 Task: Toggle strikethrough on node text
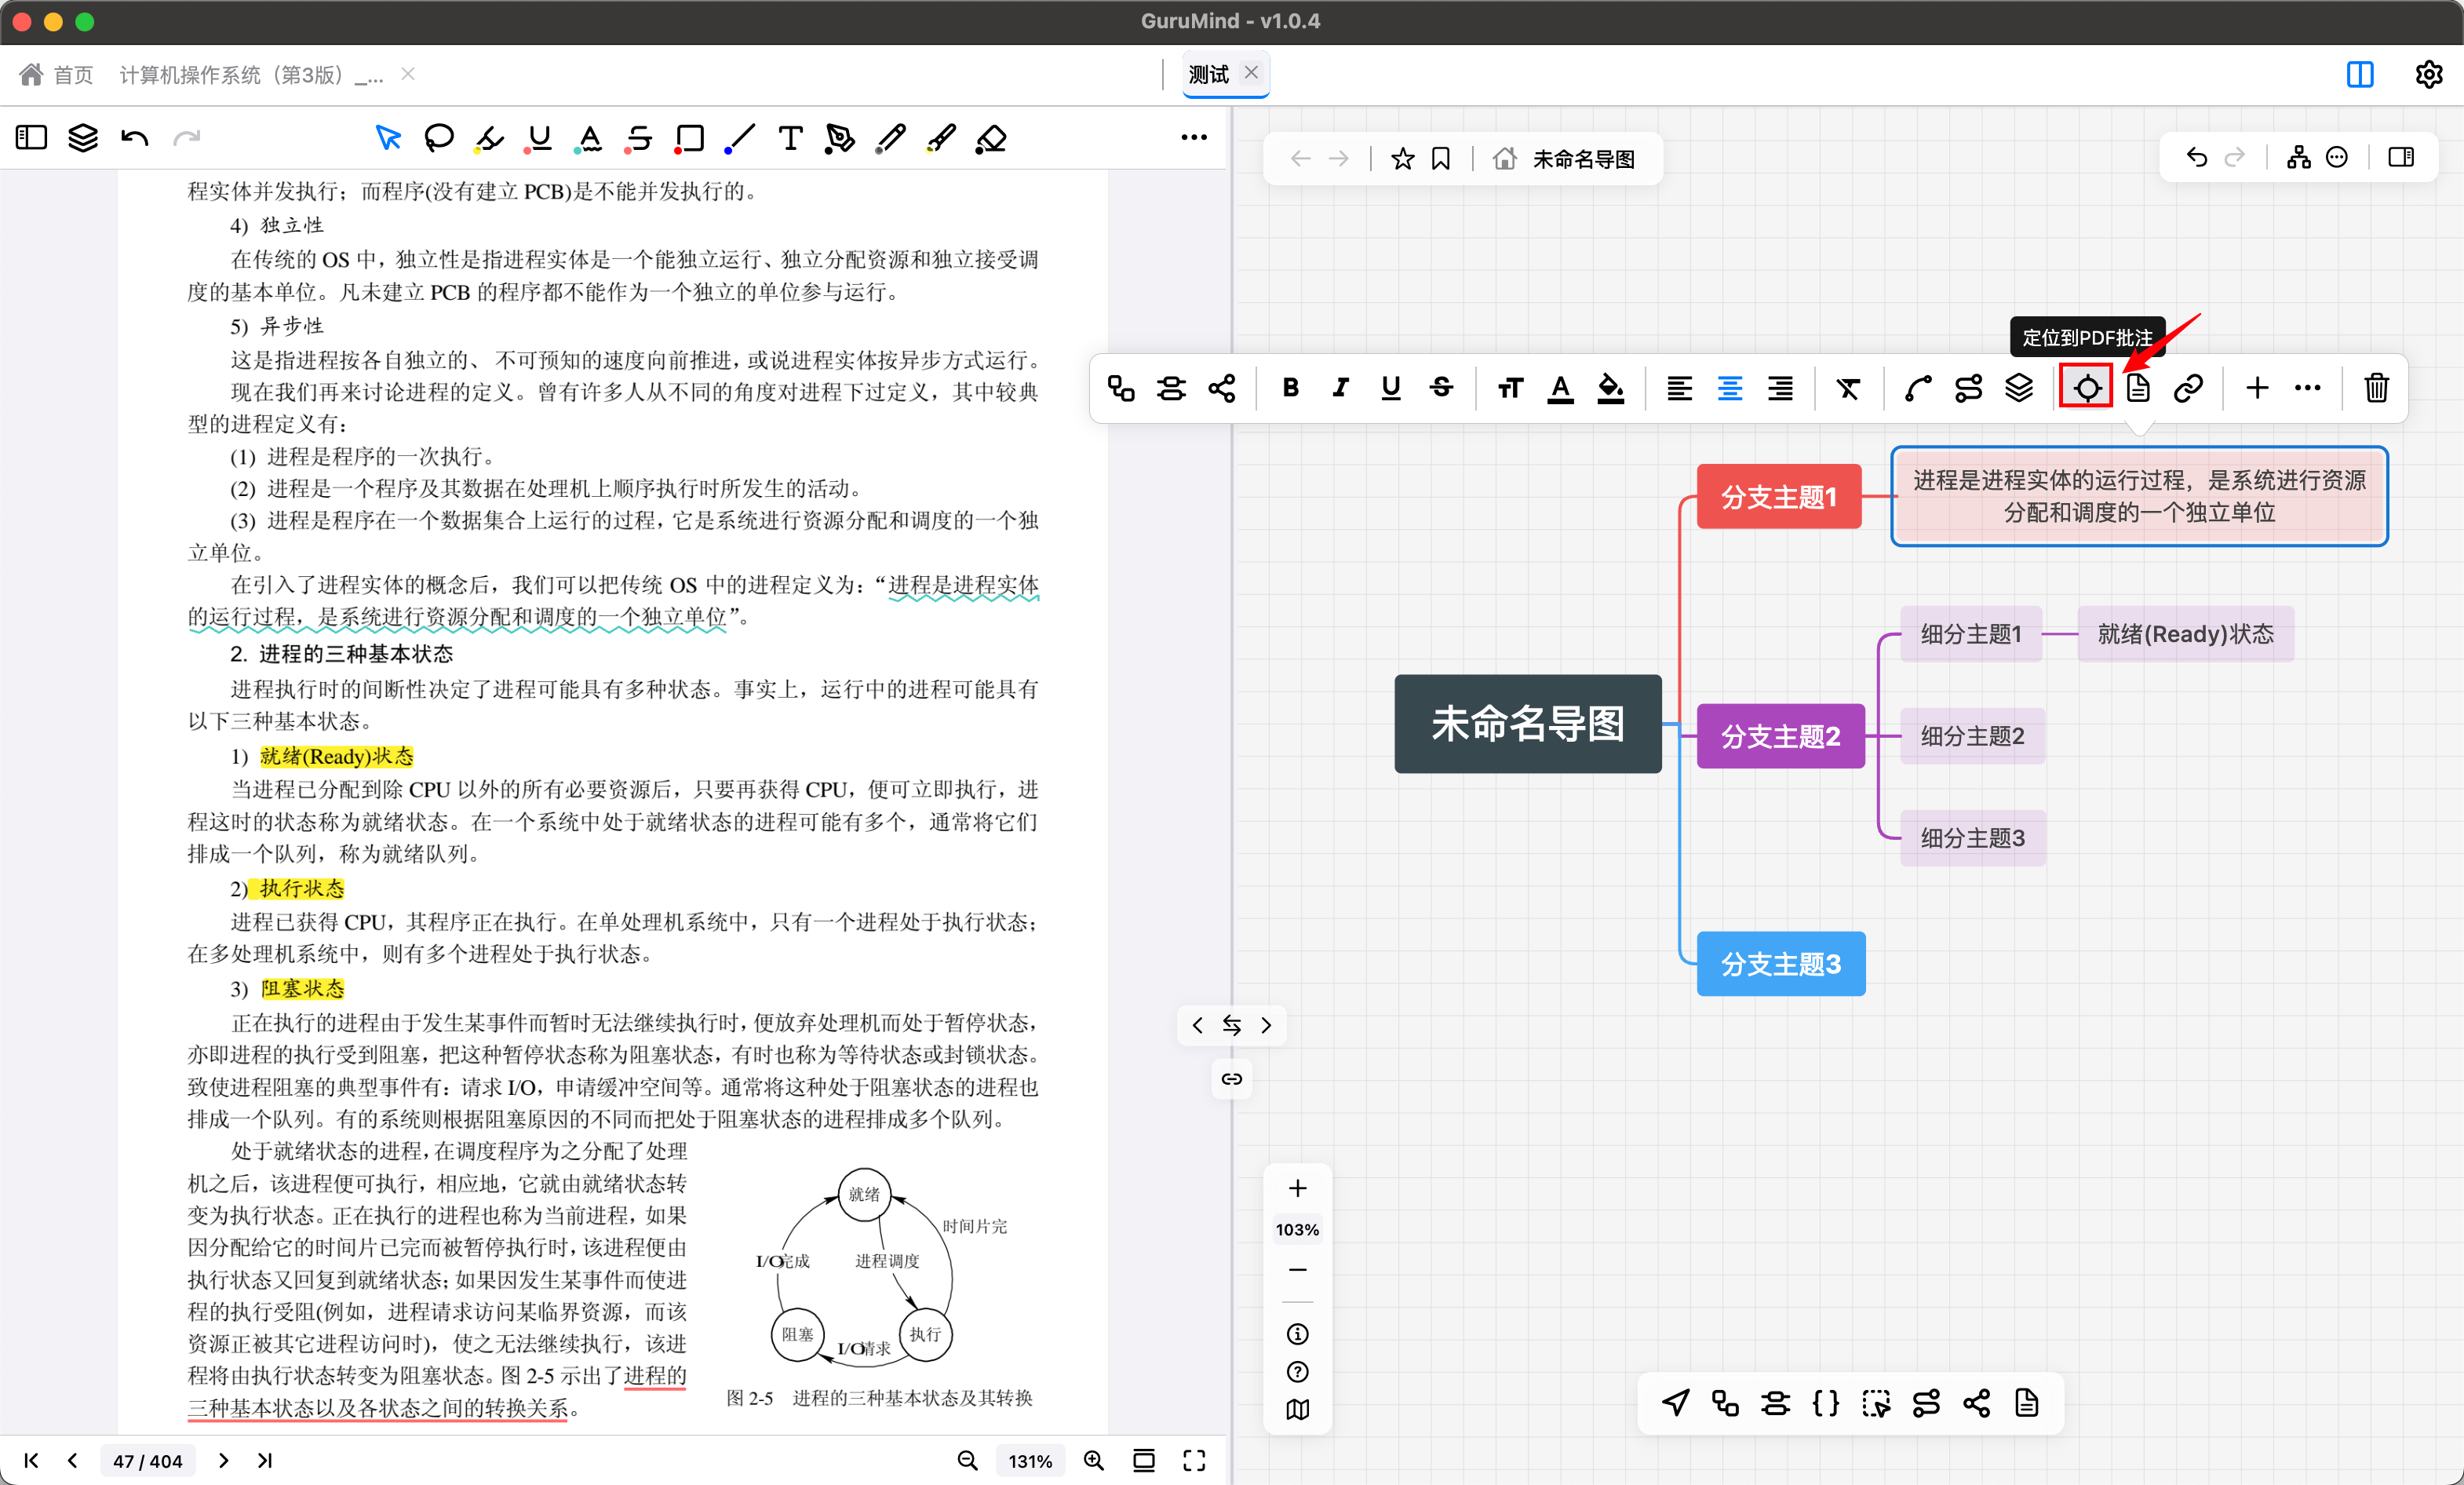coord(1441,388)
